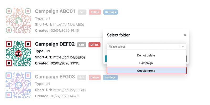Open the short URL https://qr1.be/ABC01
Viewport: 210px width, 105px height.
coord(69,24)
